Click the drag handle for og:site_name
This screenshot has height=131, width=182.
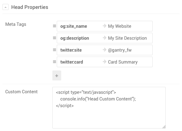point(54,26)
